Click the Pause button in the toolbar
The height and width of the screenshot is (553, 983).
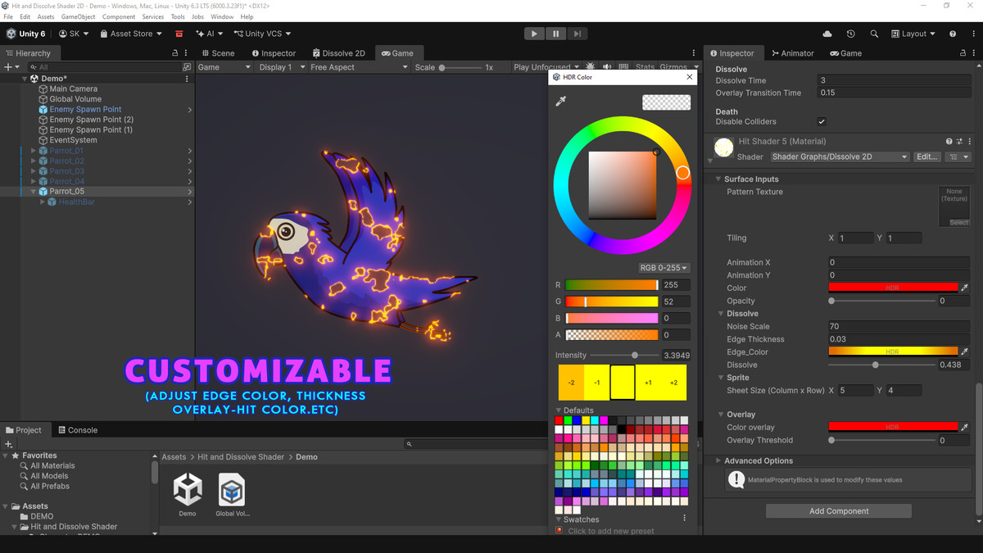pos(555,34)
